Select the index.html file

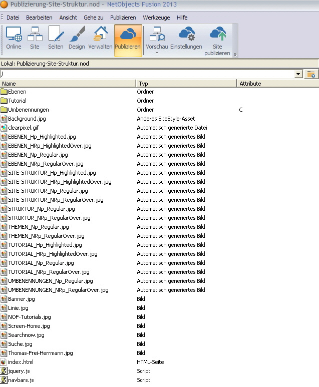[x=21, y=362]
